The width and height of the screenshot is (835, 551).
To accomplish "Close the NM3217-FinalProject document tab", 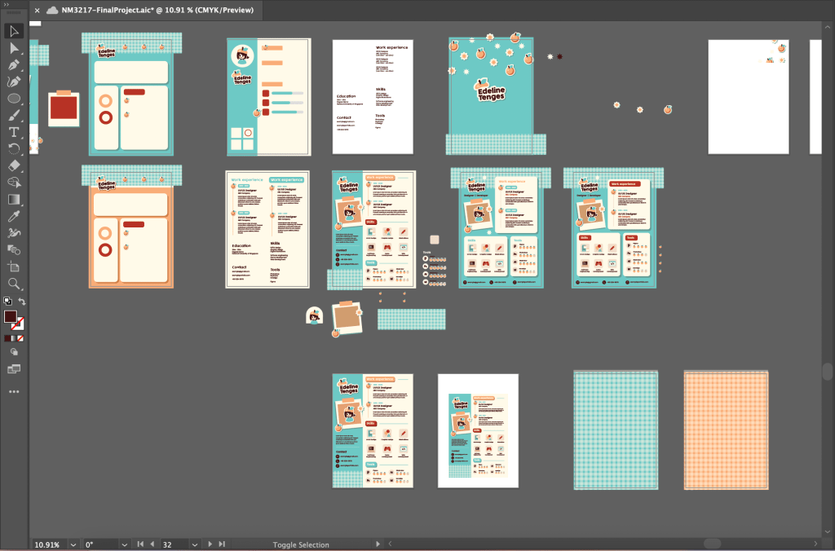I will (37, 10).
